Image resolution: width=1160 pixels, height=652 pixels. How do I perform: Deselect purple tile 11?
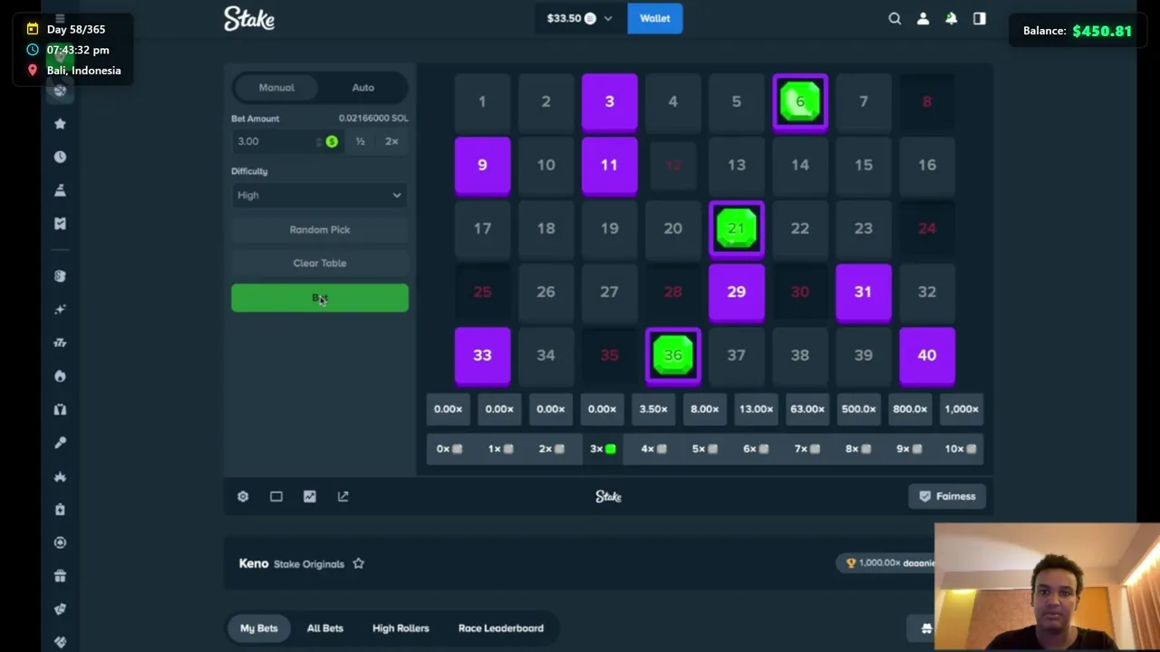pos(610,165)
